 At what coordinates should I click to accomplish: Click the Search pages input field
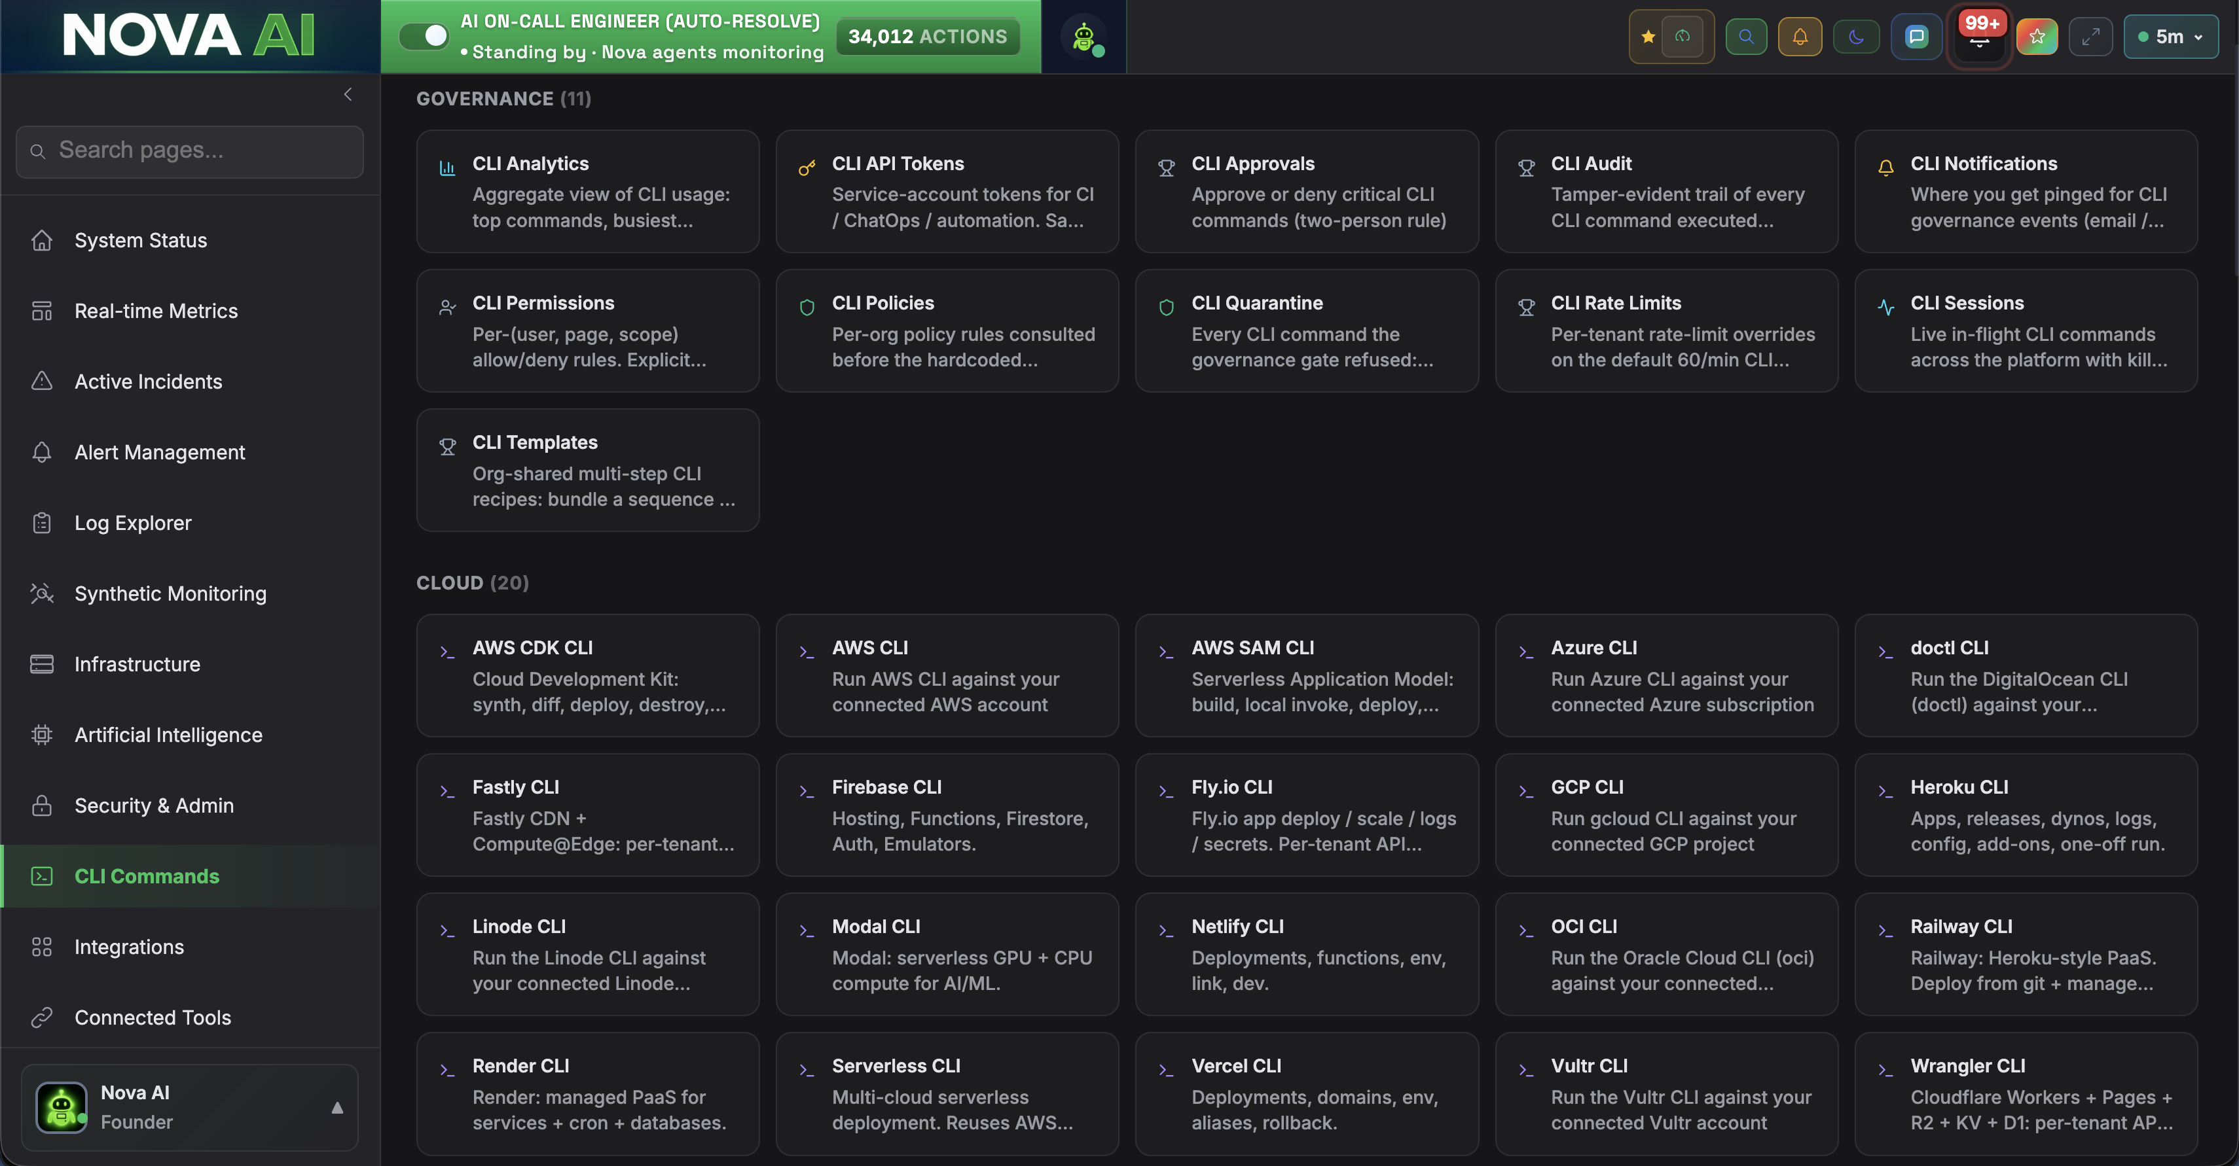coord(189,151)
